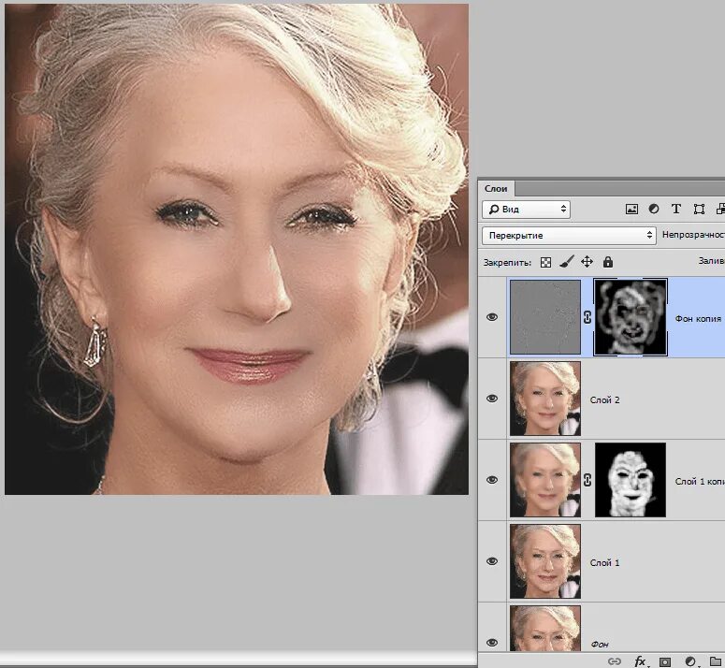Screen dimensions: 725x668
Task: Click the link layers icon at panel bottom
Action: click(x=614, y=661)
